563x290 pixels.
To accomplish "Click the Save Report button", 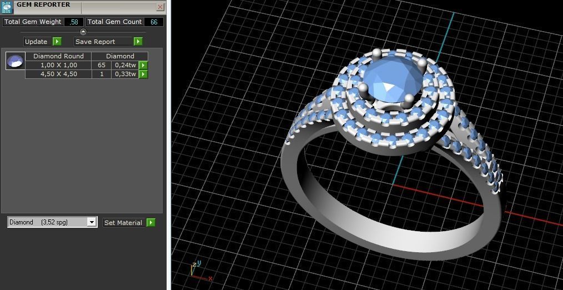I will pos(104,42).
